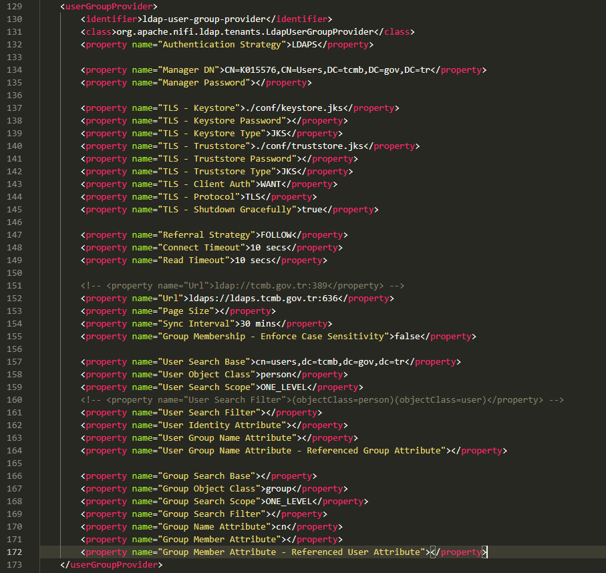Viewport: 606px width, 573px height.
Task: Click line number 172 in the gutter
Action: click(x=15, y=552)
